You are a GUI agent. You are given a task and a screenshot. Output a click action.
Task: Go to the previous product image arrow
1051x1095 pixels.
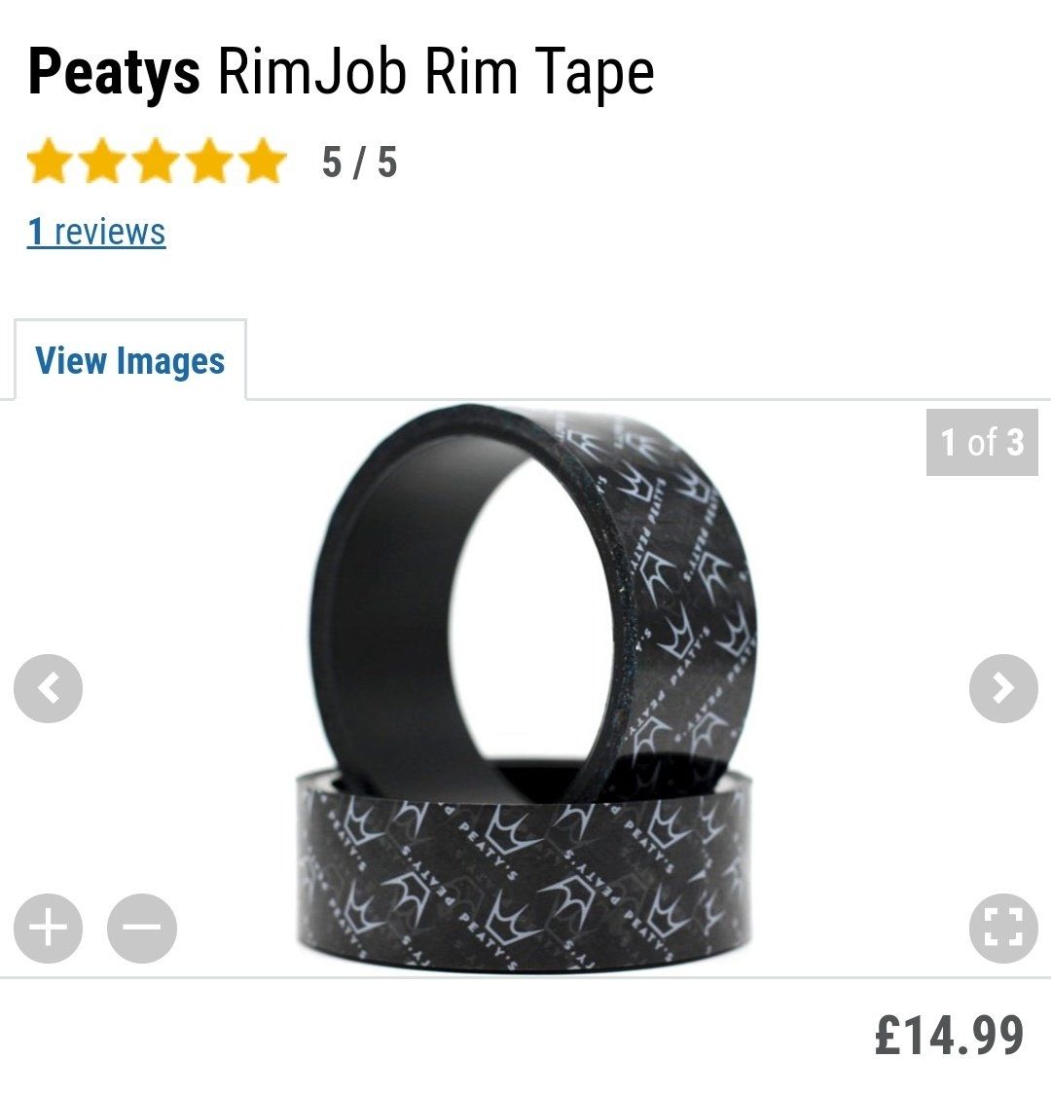[x=49, y=688]
